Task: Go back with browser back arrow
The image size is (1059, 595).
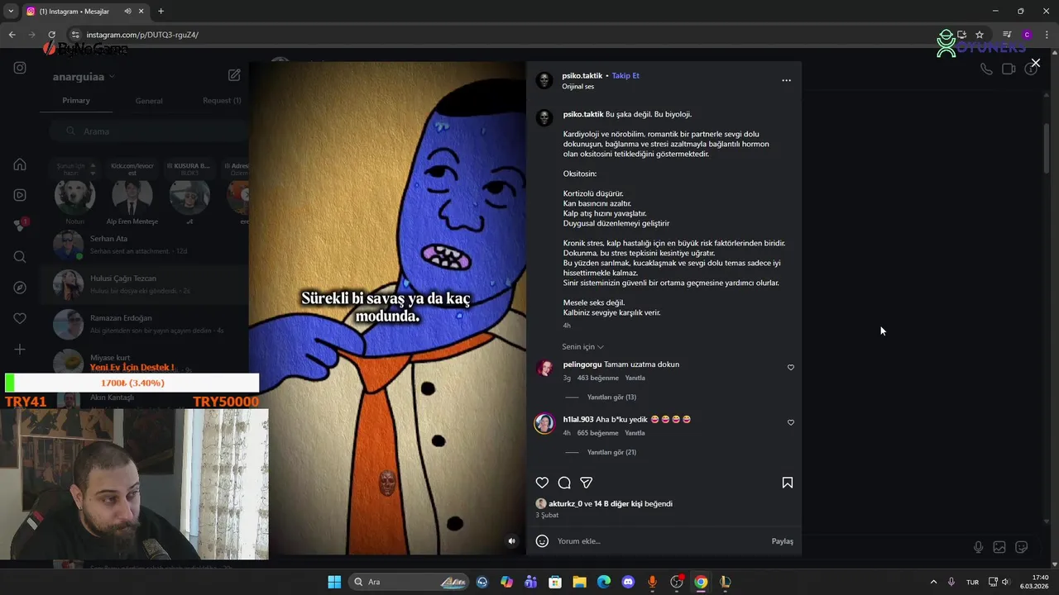Action: click(12, 35)
